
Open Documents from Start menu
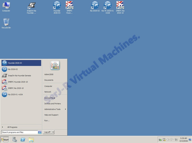pos(49,80)
